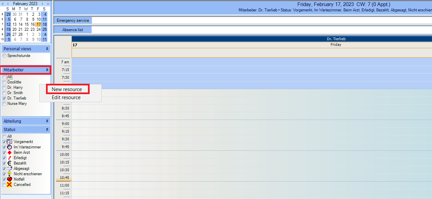The height and width of the screenshot is (199, 432).
Task: Go to next month arrow in calendar
Action: tap(43, 4)
